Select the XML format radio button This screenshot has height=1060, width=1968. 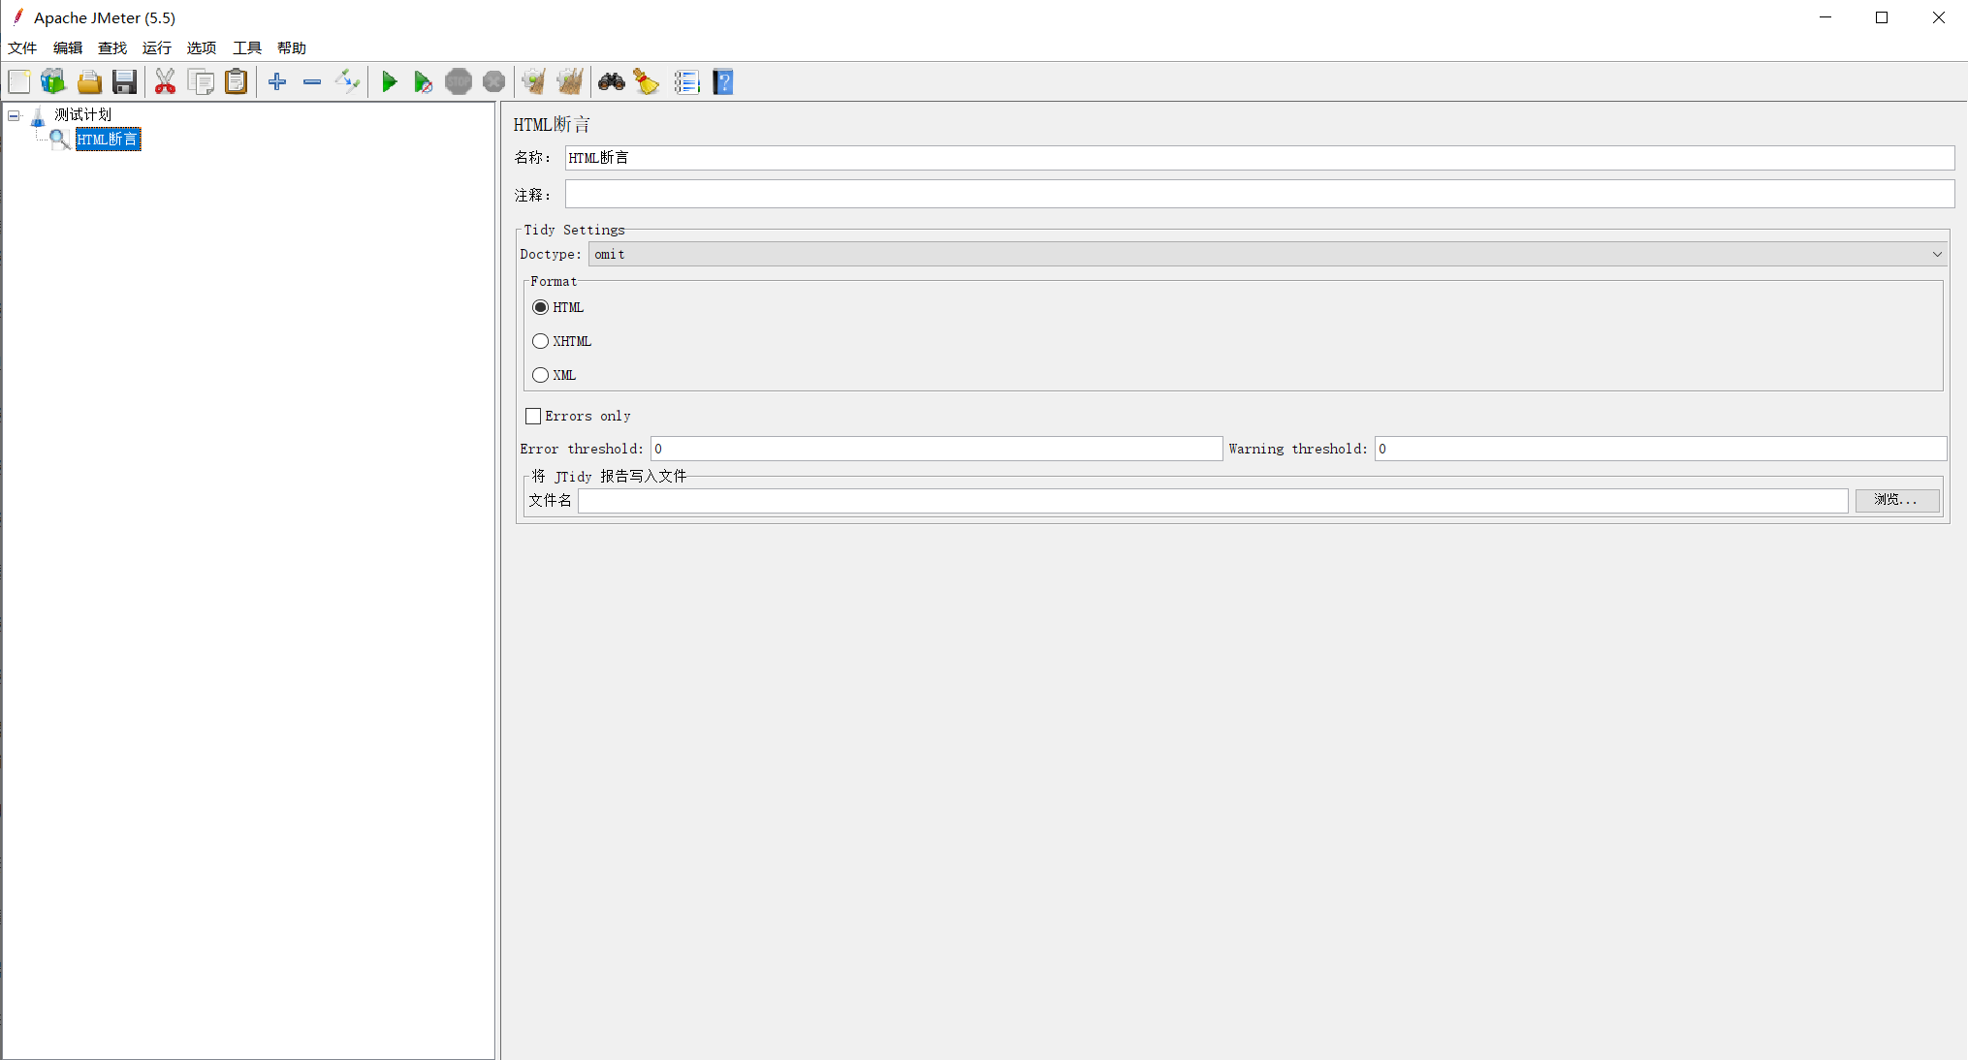[541, 375]
